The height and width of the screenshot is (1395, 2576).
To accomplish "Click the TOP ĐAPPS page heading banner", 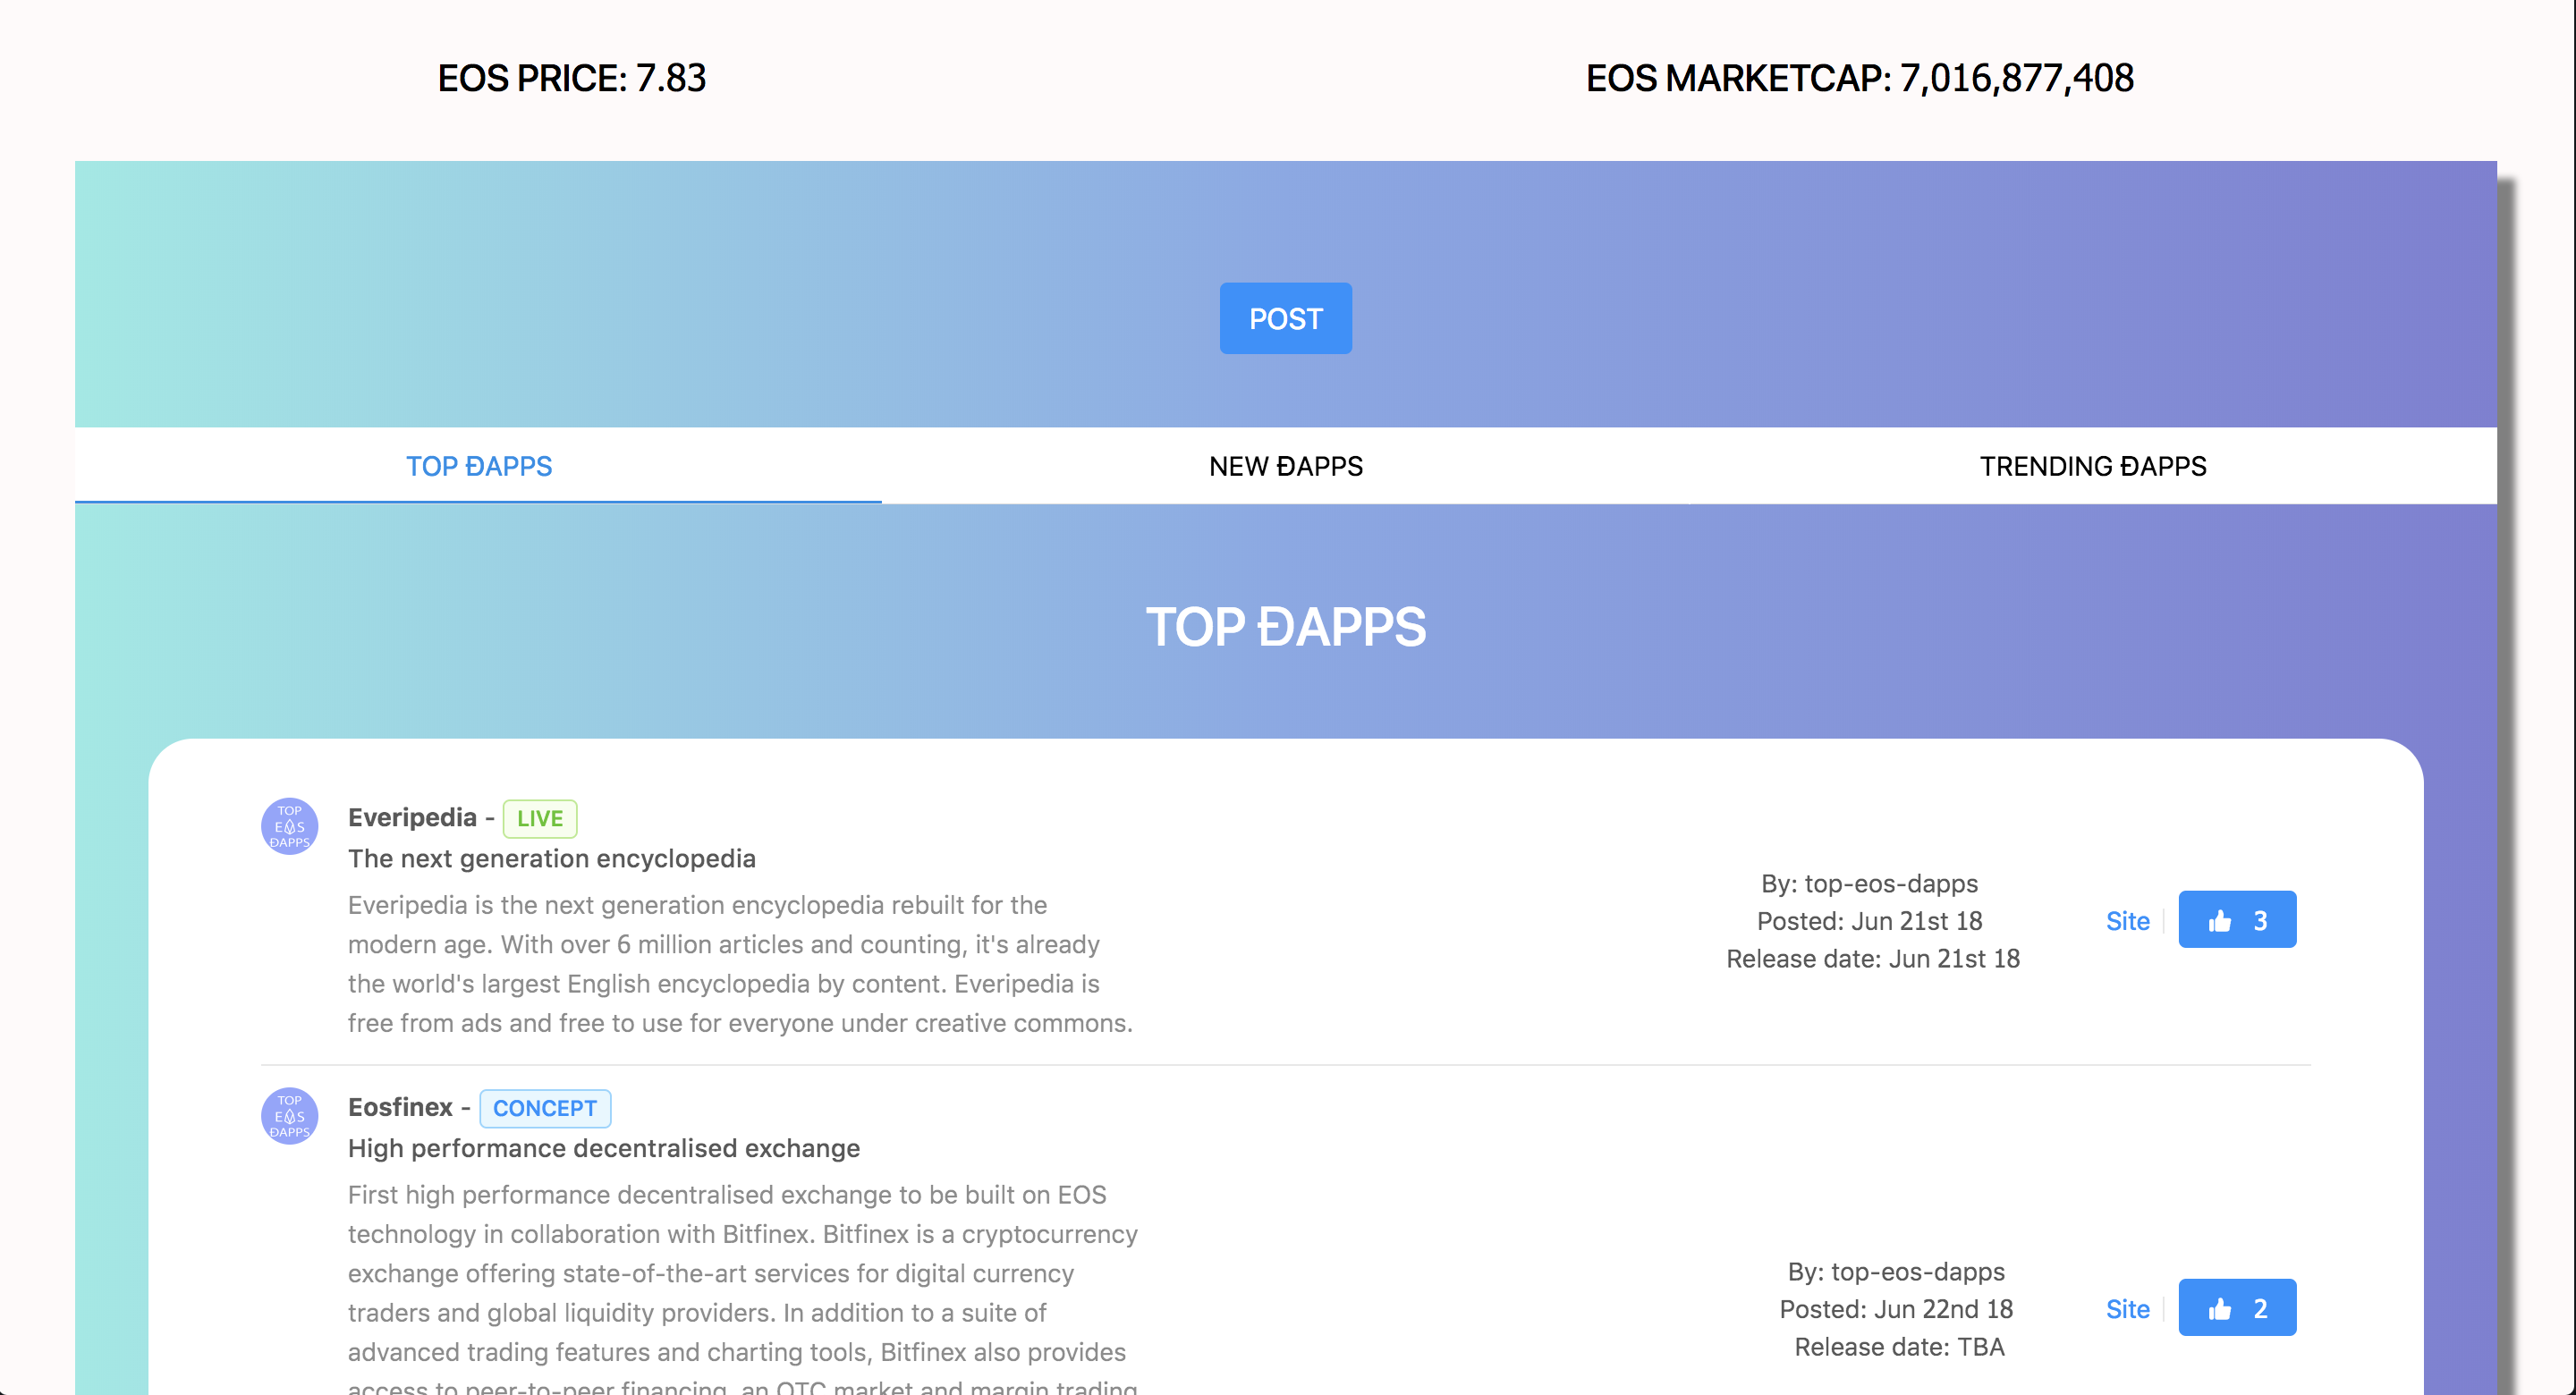I will tap(1286, 627).
